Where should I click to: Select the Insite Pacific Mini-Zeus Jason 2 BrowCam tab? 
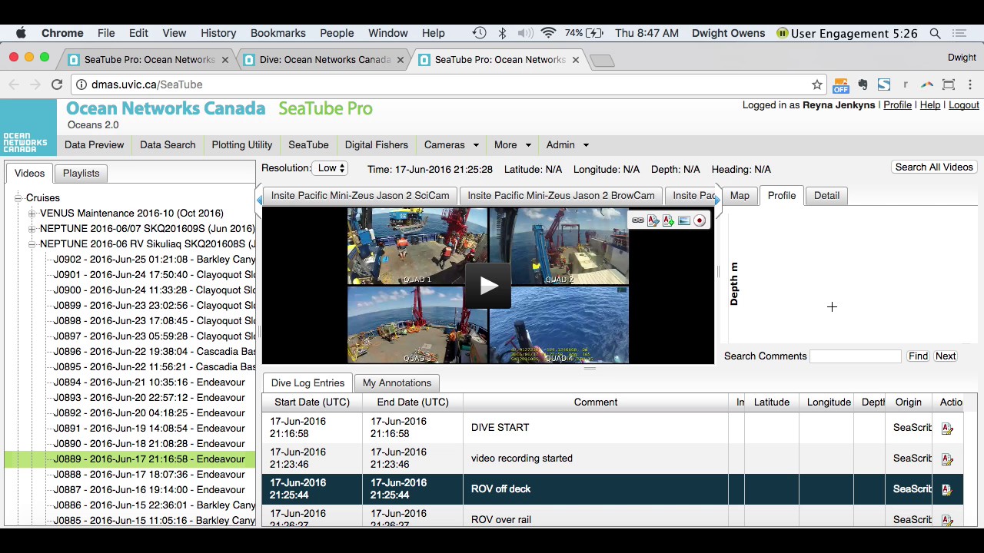[x=561, y=196]
